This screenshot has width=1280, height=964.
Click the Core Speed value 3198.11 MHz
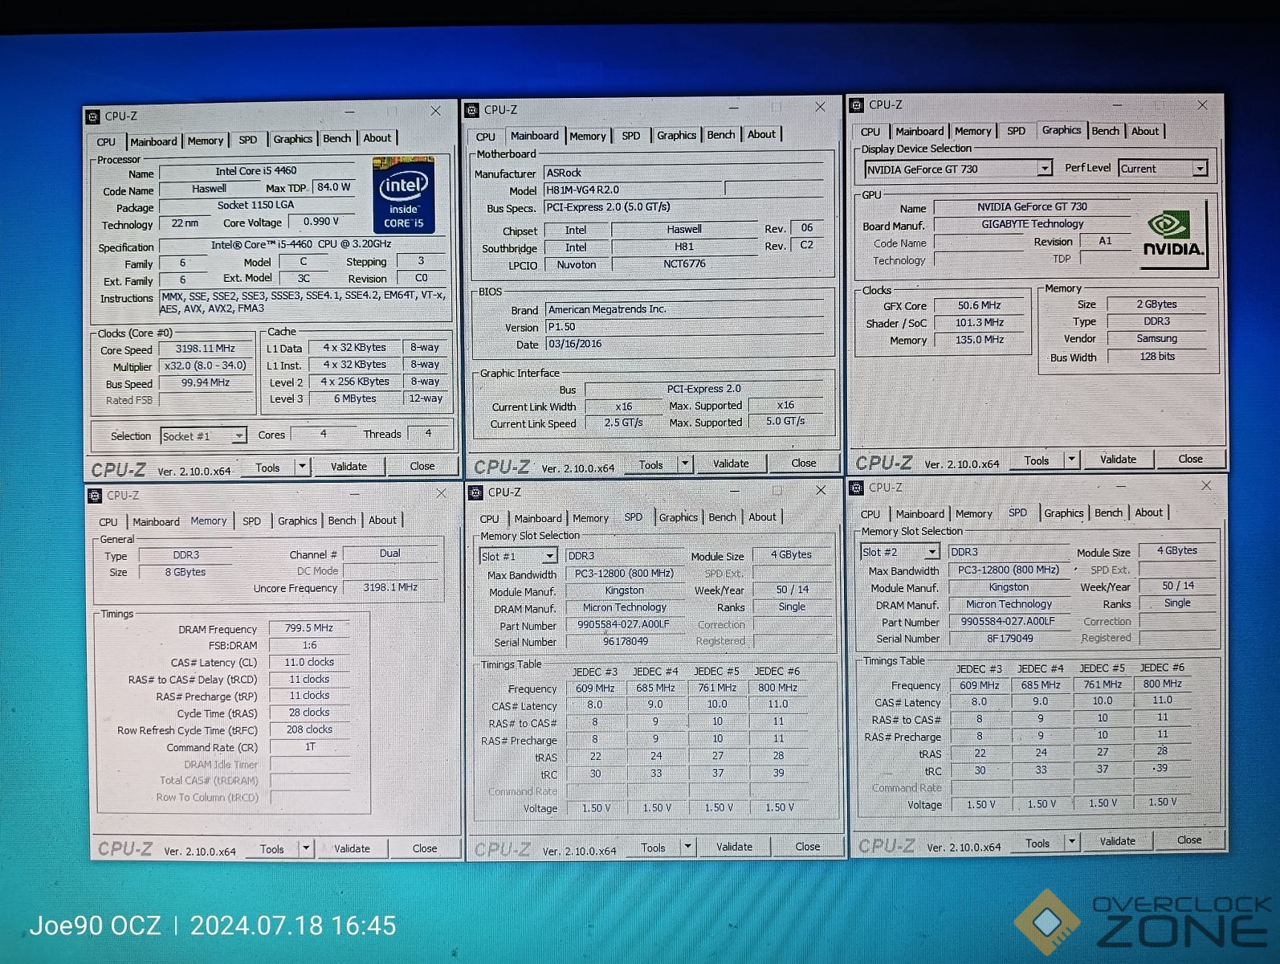coord(206,349)
